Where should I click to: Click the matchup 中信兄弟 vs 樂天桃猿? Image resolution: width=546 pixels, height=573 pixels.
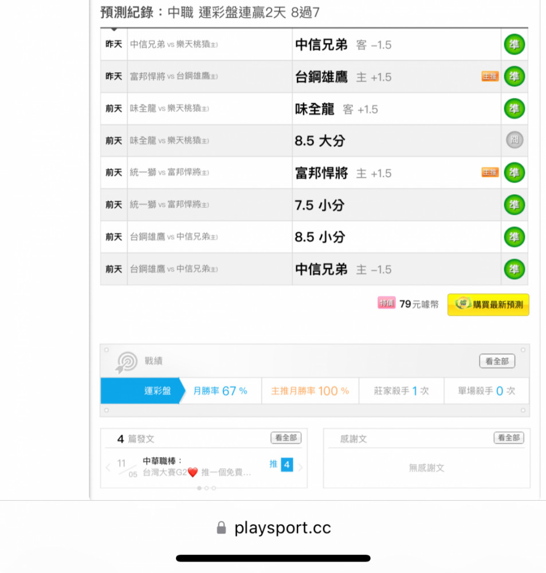pyautogui.click(x=174, y=44)
